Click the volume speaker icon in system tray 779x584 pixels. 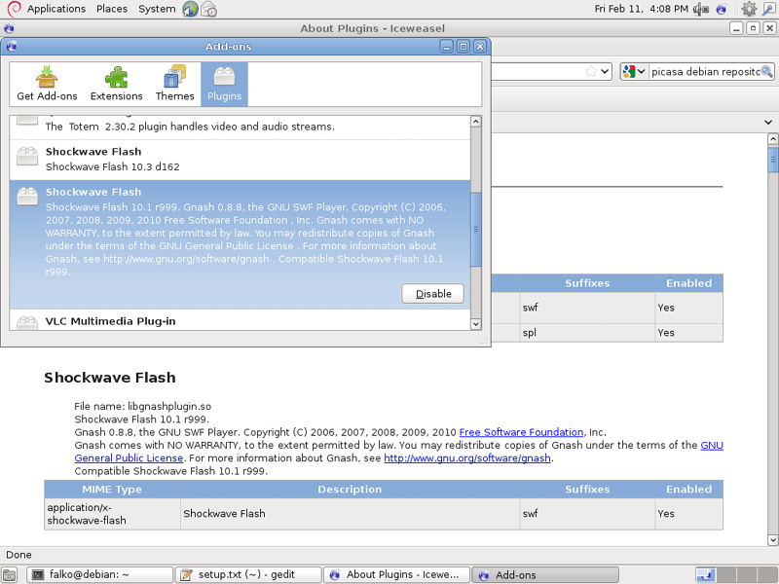[x=700, y=9]
